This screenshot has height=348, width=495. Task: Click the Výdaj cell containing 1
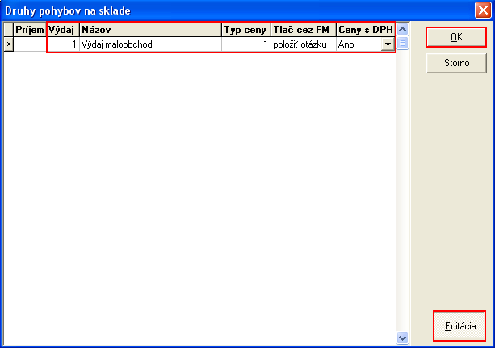(62, 44)
